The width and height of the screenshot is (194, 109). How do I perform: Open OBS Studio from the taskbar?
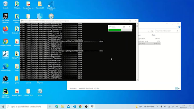[86, 106]
